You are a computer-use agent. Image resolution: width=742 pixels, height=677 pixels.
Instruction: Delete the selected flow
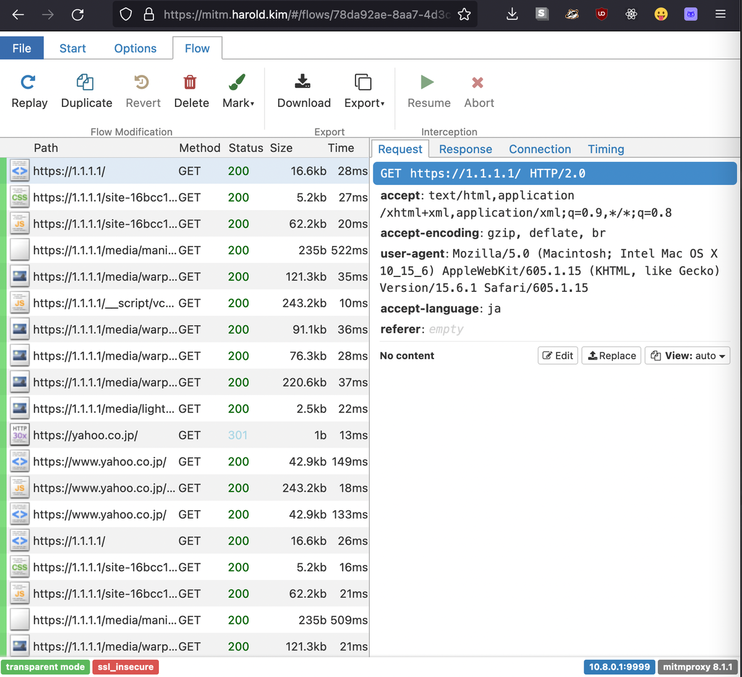tap(191, 92)
